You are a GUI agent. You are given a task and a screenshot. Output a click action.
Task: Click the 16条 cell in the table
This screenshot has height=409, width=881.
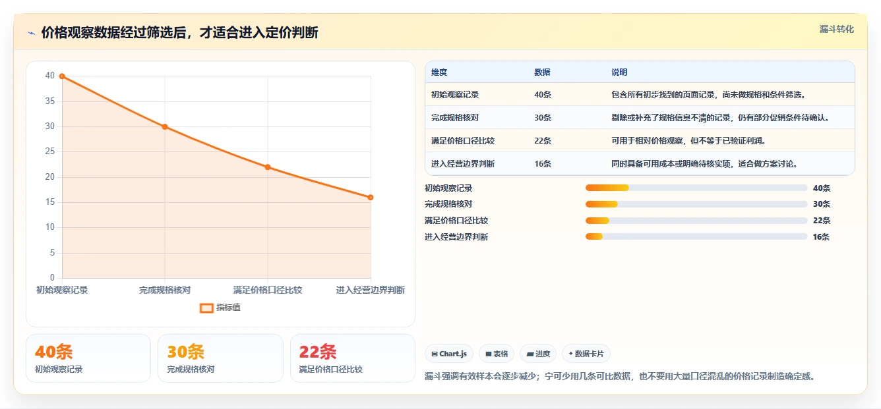tap(543, 163)
